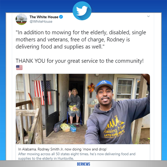Viewport: 167px width, 167px height.
Task: Click the yellow grocery bag on porch
Action: pos(65,127)
